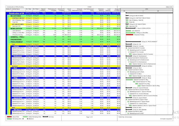Click the Activity Name column header
The image size is (179, 126).
coord(19,10)
